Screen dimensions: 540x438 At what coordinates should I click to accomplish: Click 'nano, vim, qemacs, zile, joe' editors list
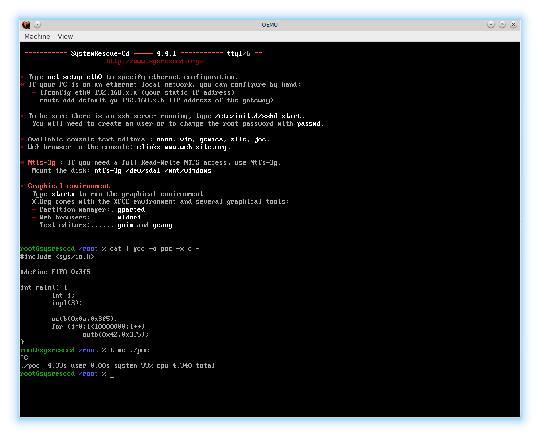(x=213, y=139)
